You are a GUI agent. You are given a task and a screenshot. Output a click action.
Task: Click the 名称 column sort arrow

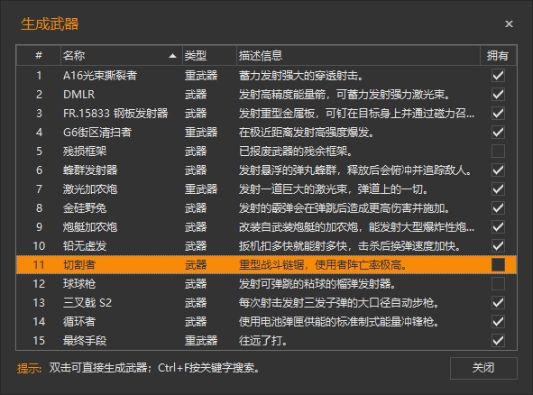(x=172, y=56)
